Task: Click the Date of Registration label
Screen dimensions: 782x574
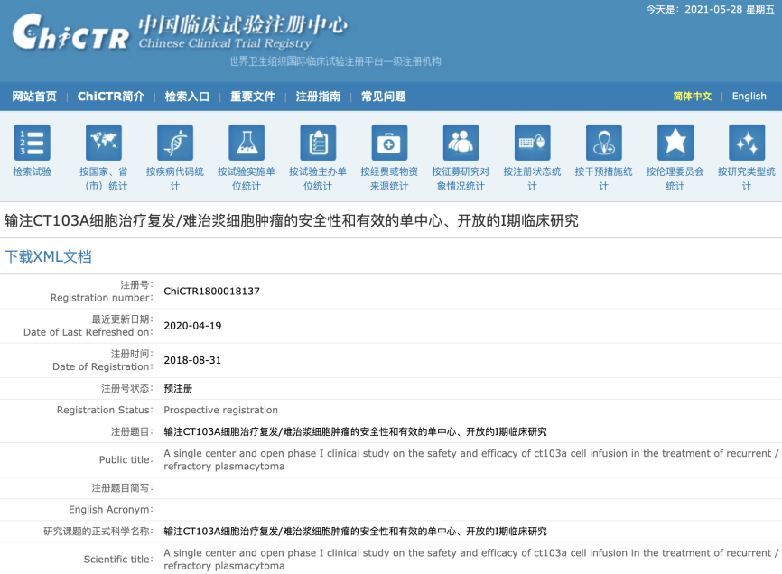Action: (103, 366)
